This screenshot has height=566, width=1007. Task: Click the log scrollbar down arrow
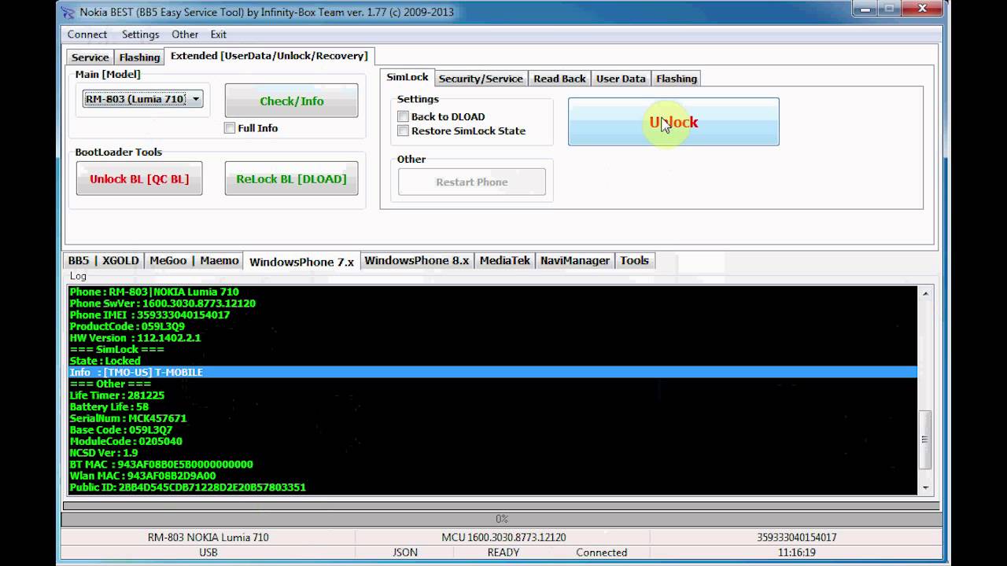[x=925, y=487]
